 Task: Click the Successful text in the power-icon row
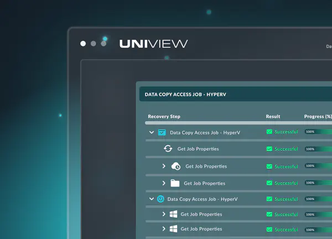[286, 199]
